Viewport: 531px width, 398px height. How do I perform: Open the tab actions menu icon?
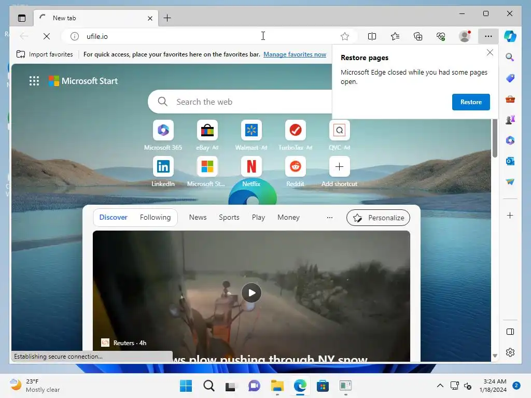tap(22, 18)
